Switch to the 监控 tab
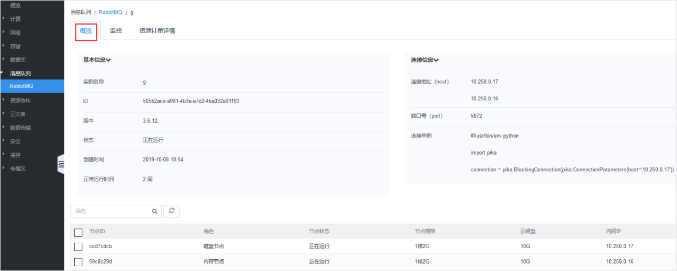677x271 pixels. (116, 30)
